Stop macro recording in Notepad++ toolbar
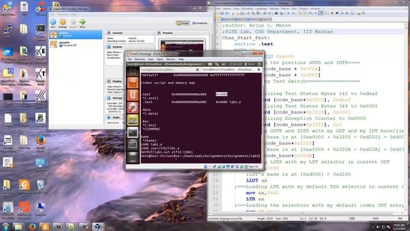 337,13
